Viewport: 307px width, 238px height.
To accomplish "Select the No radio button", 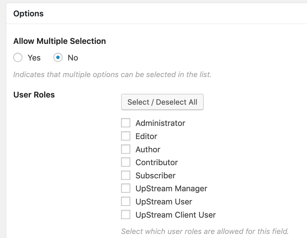I will point(58,58).
